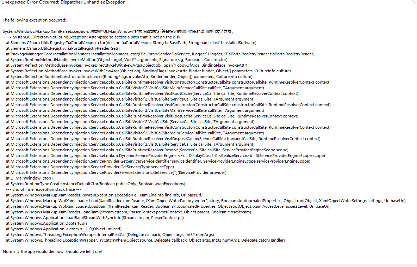Image resolution: width=417 pixels, height=267 pixels.
Task: Click the InvokeDirectByRefWithFewArgs stack line
Action: (126, 65)
